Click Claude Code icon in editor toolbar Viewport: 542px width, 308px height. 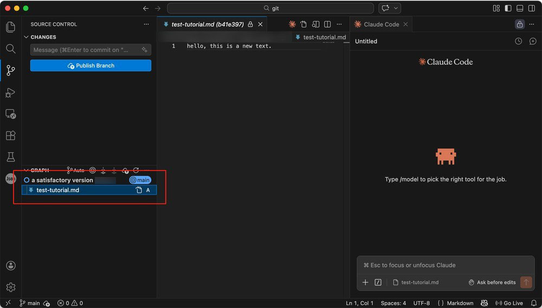293,24
